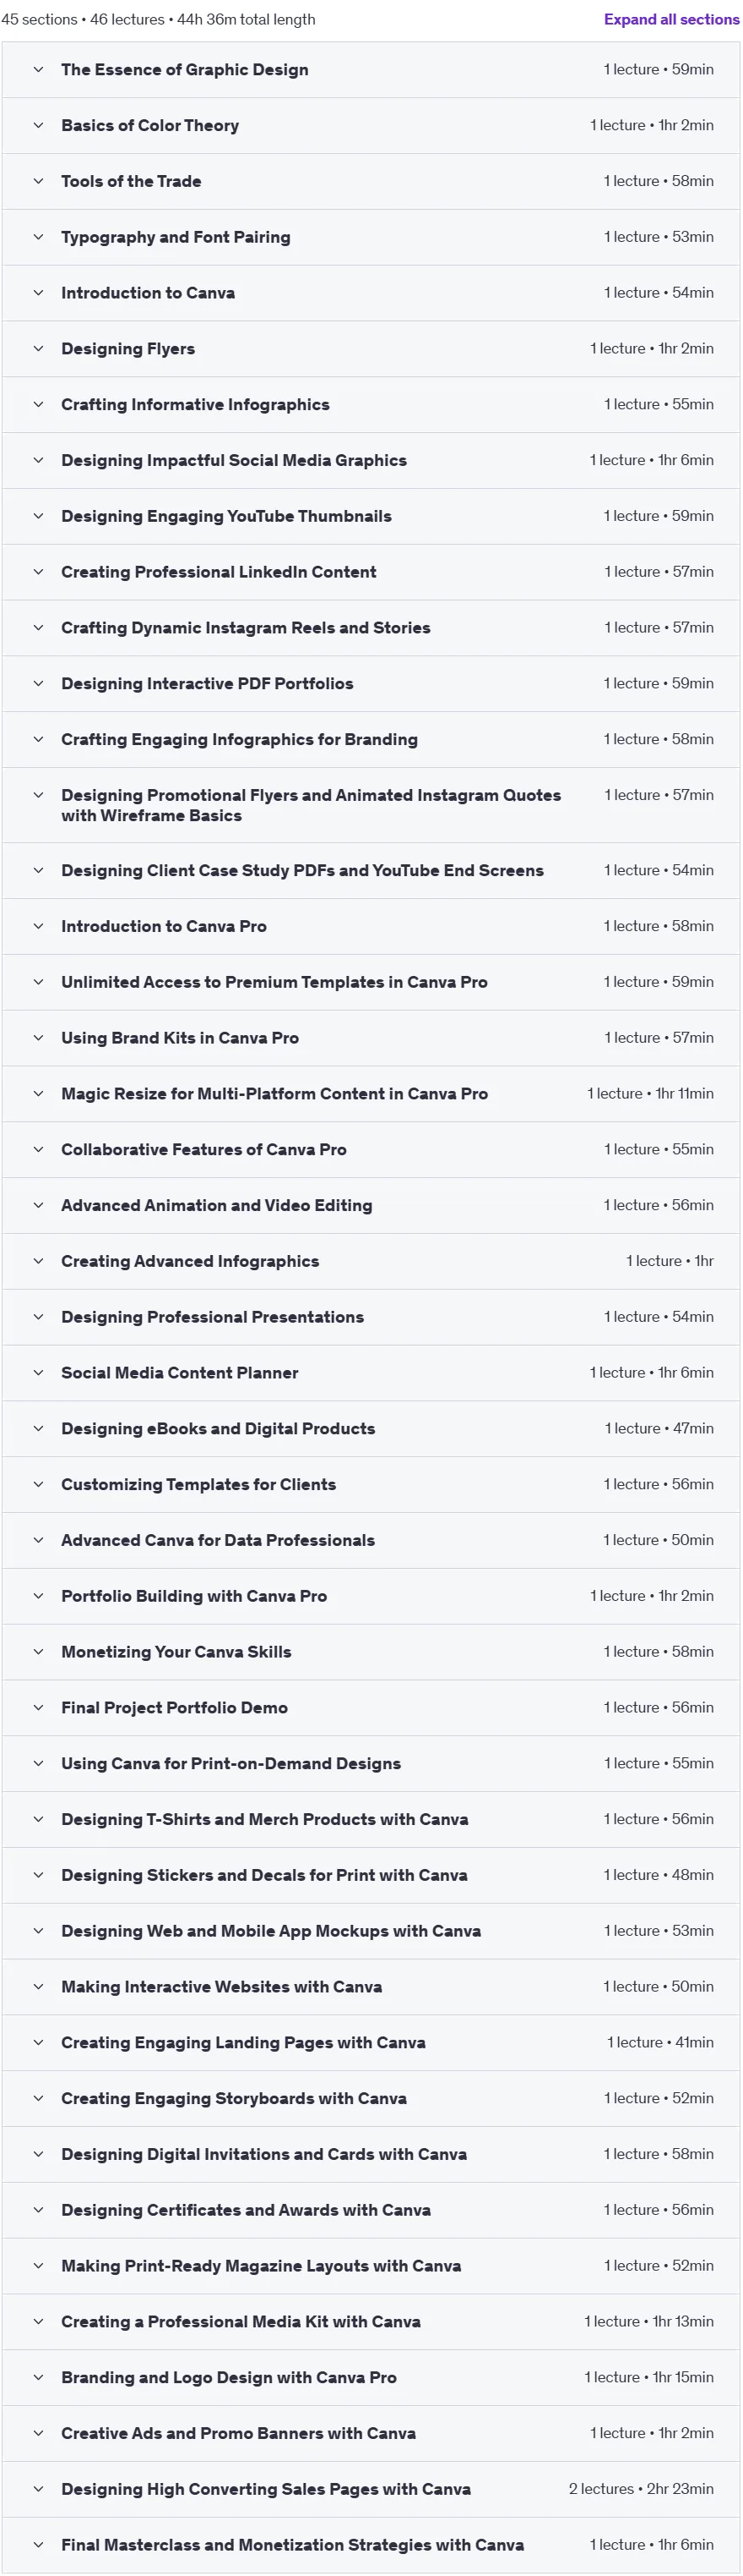Click the chevron icon for Designing Flyers
Image resolution: width=743 pixels, height=2576 pixels.
pyautogui.click(x=38, y=349)
